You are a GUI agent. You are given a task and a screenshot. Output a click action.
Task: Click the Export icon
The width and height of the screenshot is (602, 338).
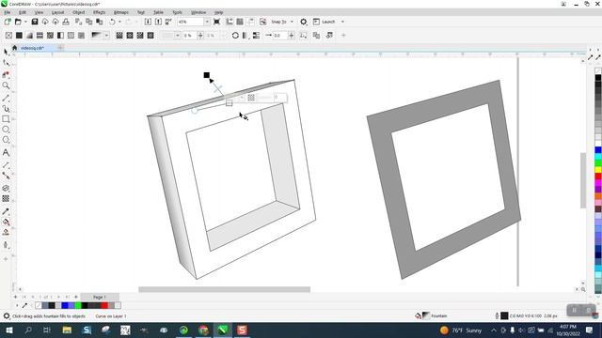coord(158,22)
